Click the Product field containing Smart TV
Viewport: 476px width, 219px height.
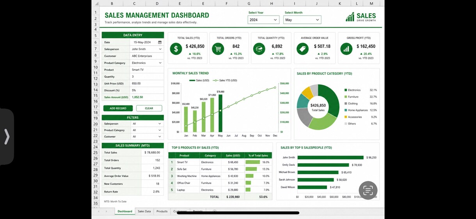click(x=147, y=70)
